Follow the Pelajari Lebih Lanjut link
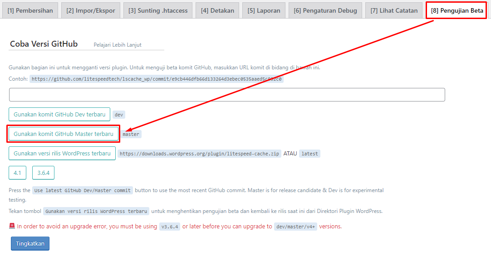The height and width of the screenshot is (256, 491). tap(118, 45)
